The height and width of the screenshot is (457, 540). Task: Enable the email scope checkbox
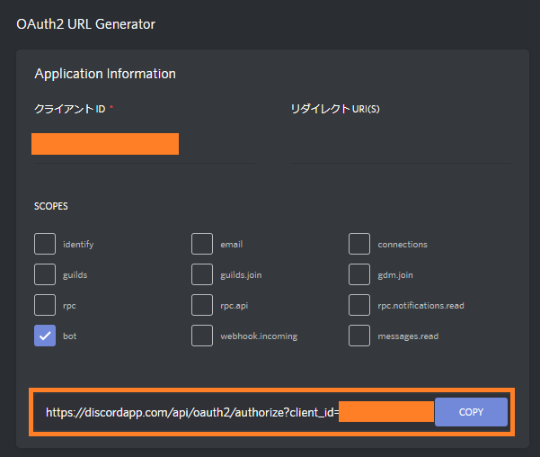coord(202,244)
